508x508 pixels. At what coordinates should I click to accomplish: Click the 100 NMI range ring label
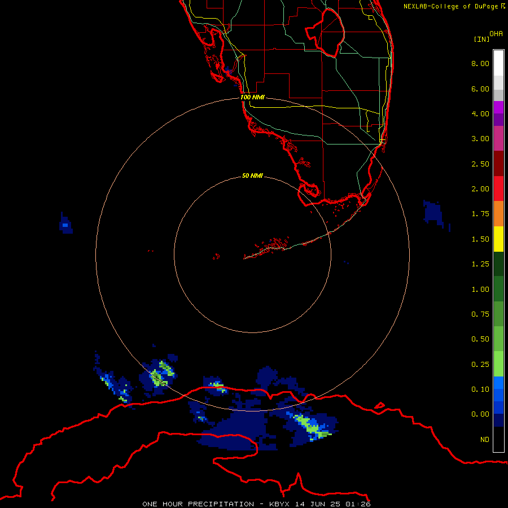252,97
